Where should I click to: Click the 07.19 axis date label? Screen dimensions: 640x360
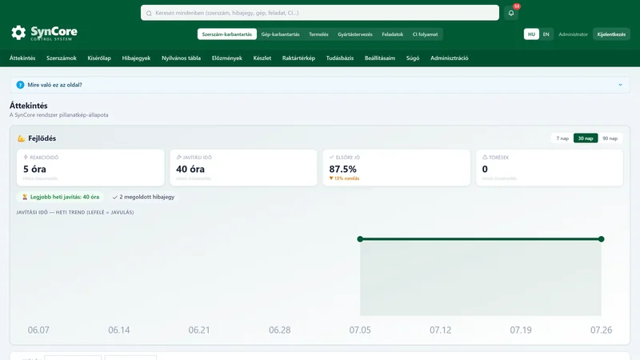tap(521, 330)
